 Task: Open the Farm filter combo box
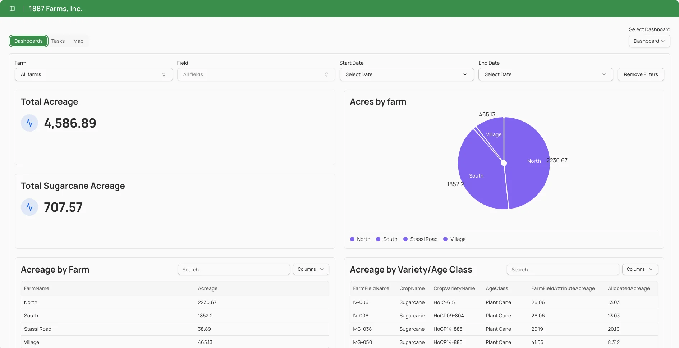pos(94,74)
